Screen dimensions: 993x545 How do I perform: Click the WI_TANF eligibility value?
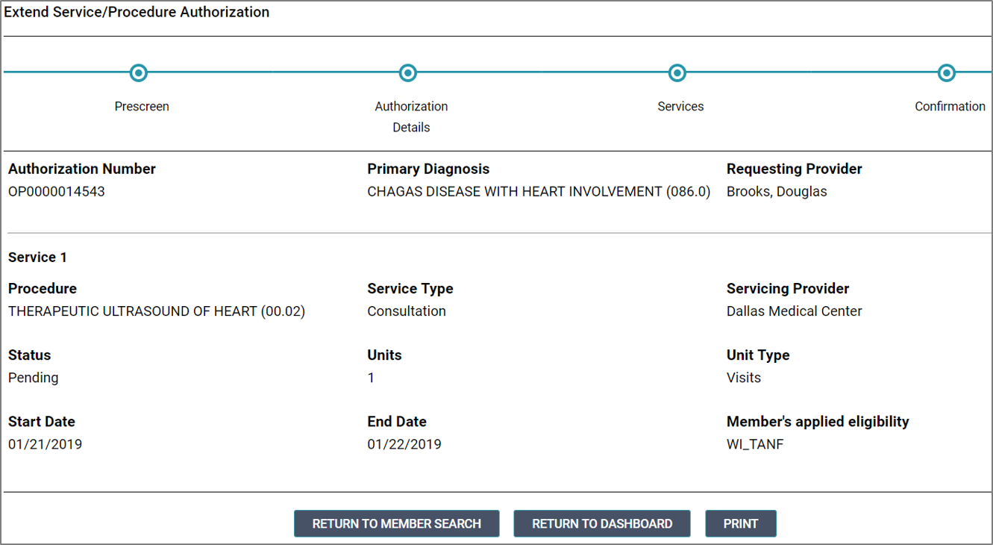[755, 445]
